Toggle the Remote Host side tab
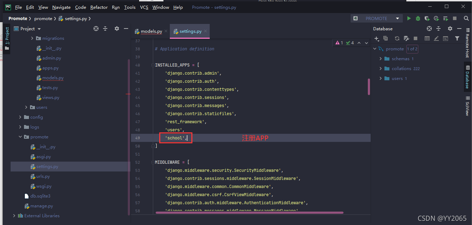This screenshot has width=472, height=225. click(467, 43)
